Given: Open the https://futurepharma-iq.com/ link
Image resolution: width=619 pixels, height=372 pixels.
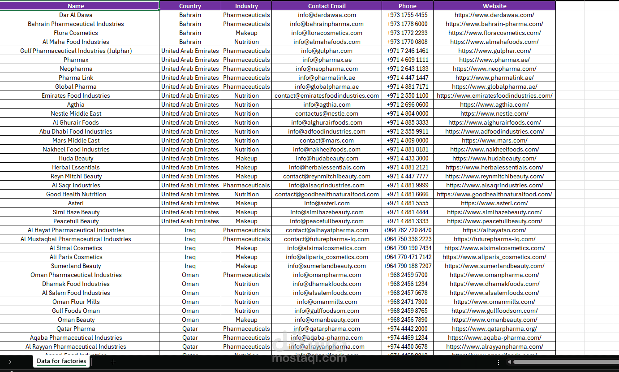Looking at the screenshot, I should coord(494,239).
